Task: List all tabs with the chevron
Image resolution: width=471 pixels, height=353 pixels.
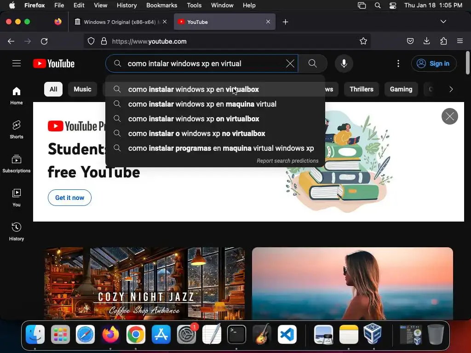Action: point(443,22)
